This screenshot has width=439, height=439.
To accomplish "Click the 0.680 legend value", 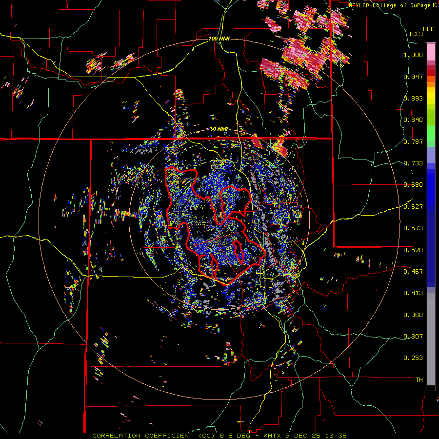I will (413, 185).
